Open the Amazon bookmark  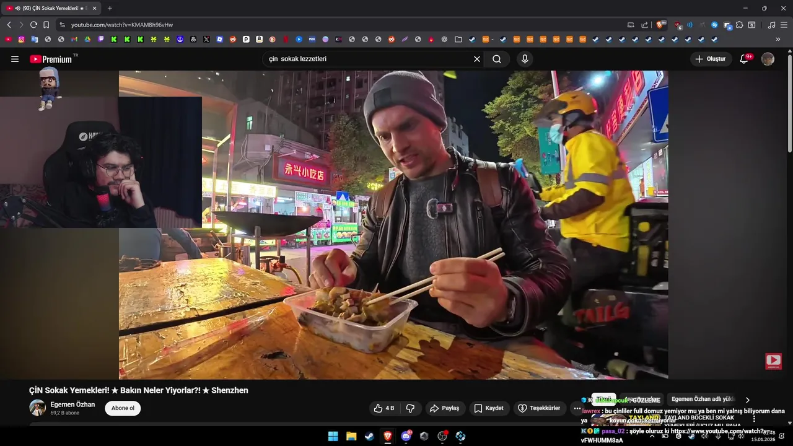click(259, 39)
